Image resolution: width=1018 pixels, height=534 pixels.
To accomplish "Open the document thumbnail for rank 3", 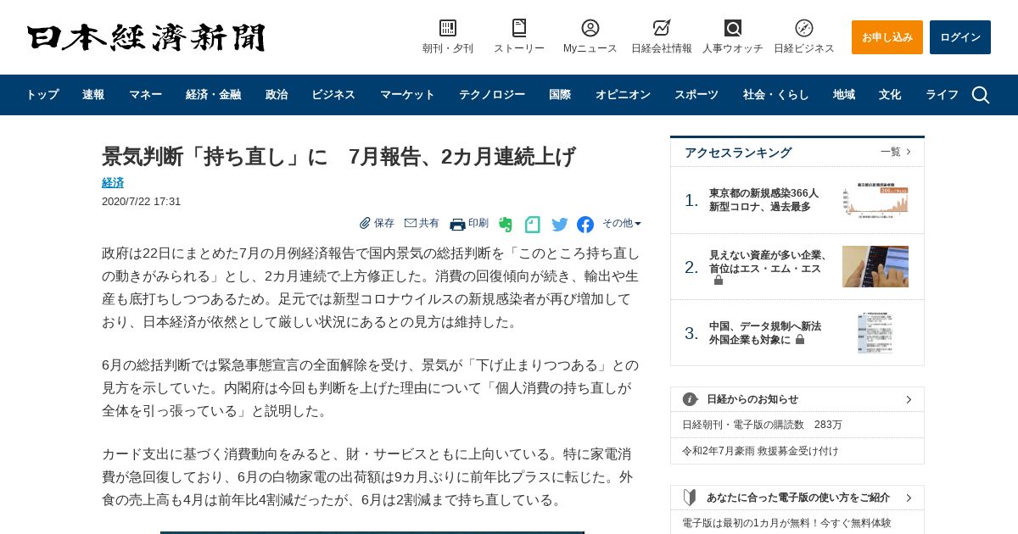I will pyautogui.click(x=875, y=333).
